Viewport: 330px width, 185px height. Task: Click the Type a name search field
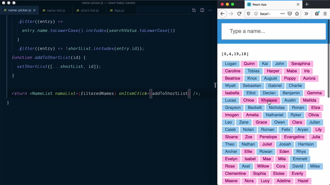pyautogui.click(x=273, y=31)
